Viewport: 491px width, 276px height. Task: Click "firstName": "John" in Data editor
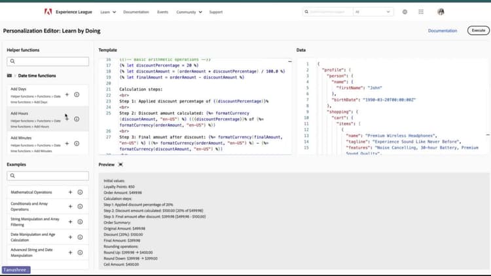359,88
